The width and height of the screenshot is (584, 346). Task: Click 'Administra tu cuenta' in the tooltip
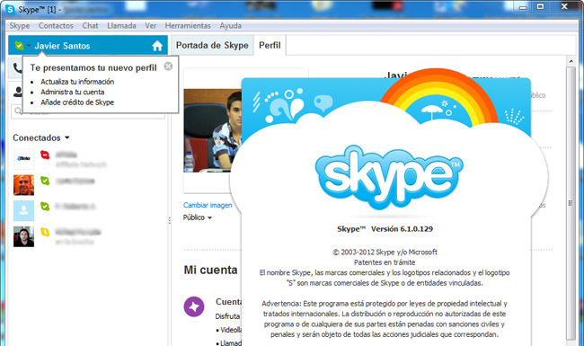point(73,92)
